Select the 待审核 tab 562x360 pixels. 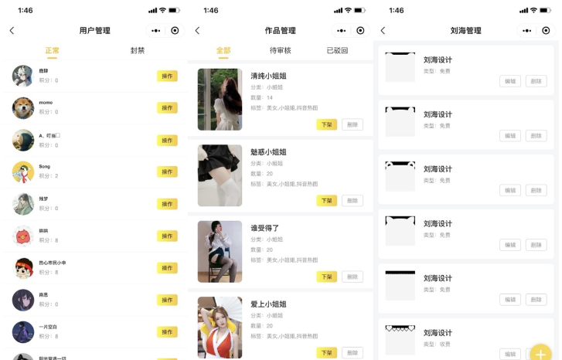[281, 50]
